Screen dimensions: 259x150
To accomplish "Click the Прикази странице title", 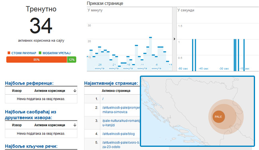I will (105, 3).
